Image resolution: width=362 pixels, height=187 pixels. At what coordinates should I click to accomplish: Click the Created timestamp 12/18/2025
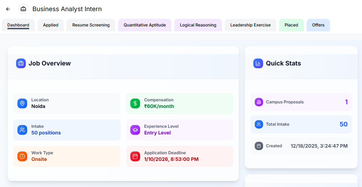(x=319, y=146)
